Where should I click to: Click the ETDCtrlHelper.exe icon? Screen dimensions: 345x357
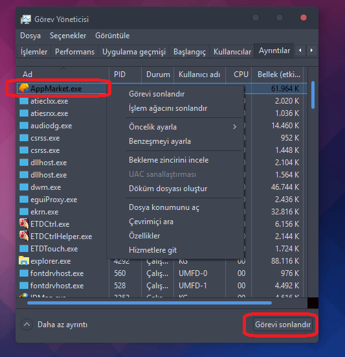(24, 236)
